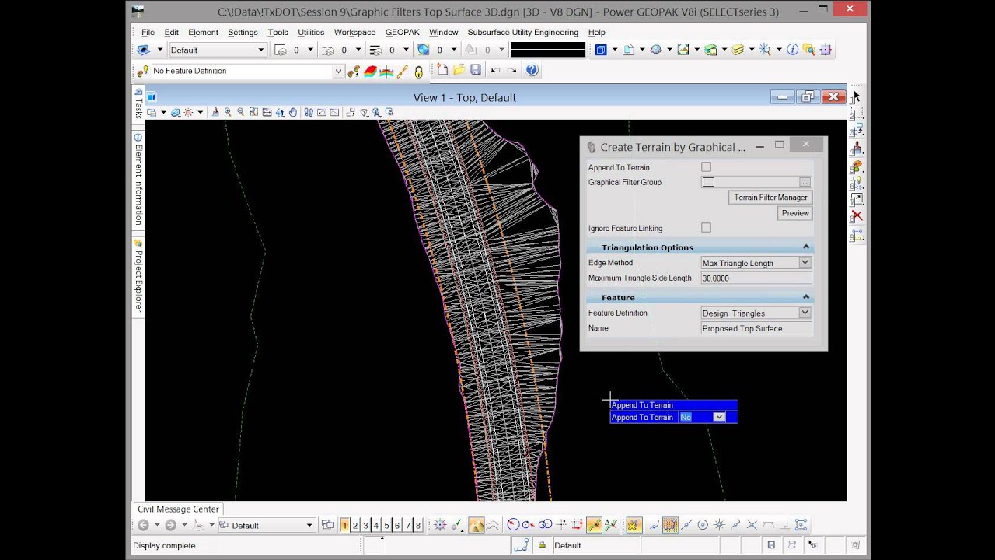
Task: Open the Utilities menu
Action: 311,32
